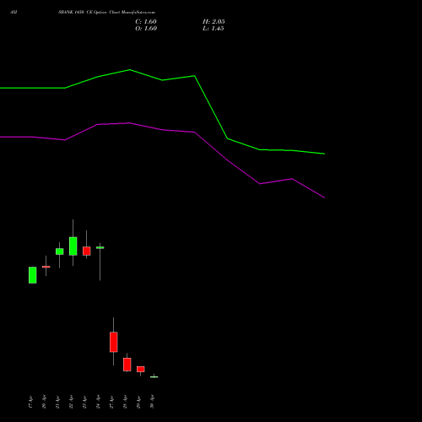Click the '24 Apr' date axis label

click(x=98, y=403)
